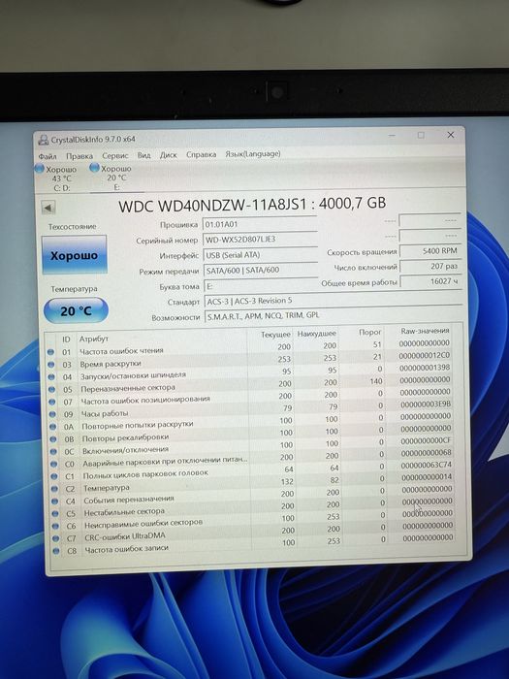Click the status dot for attribute C5

click(55, 513)
